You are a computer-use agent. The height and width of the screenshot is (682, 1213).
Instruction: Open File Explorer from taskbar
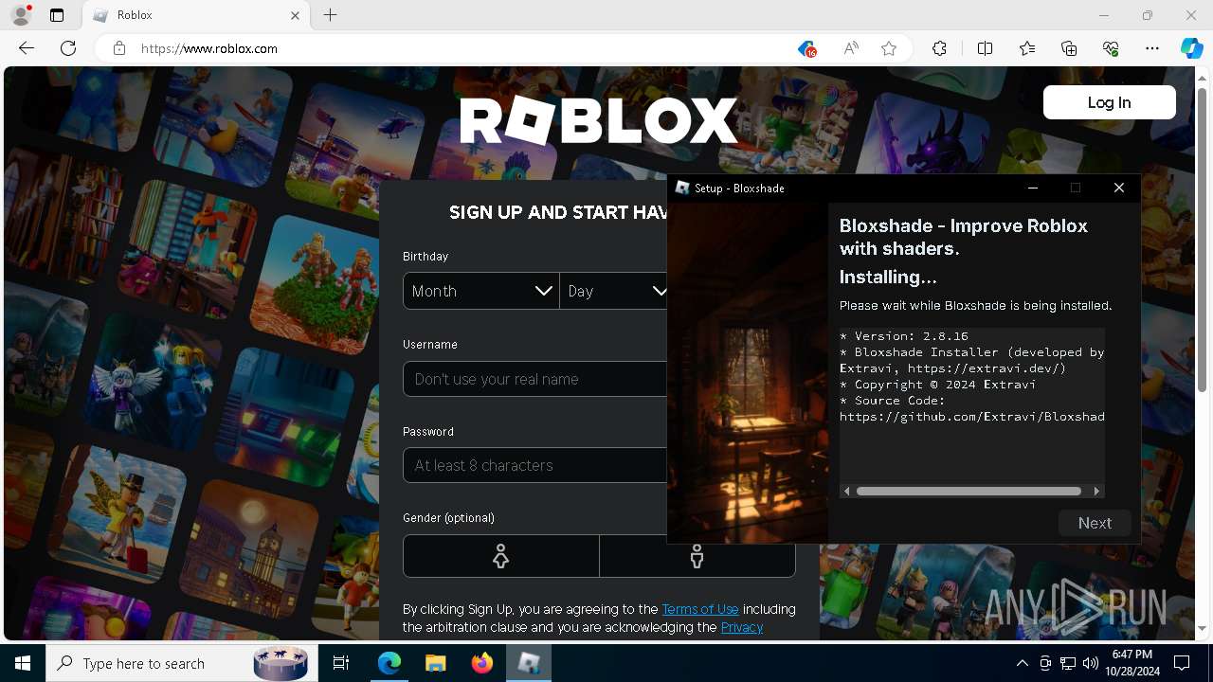[435, 663]
